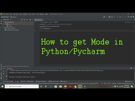Screen dimensions: 135x101
Task: Click the green Run button in the toolbar
Action: pyautogui.click(x=118, y=17)
